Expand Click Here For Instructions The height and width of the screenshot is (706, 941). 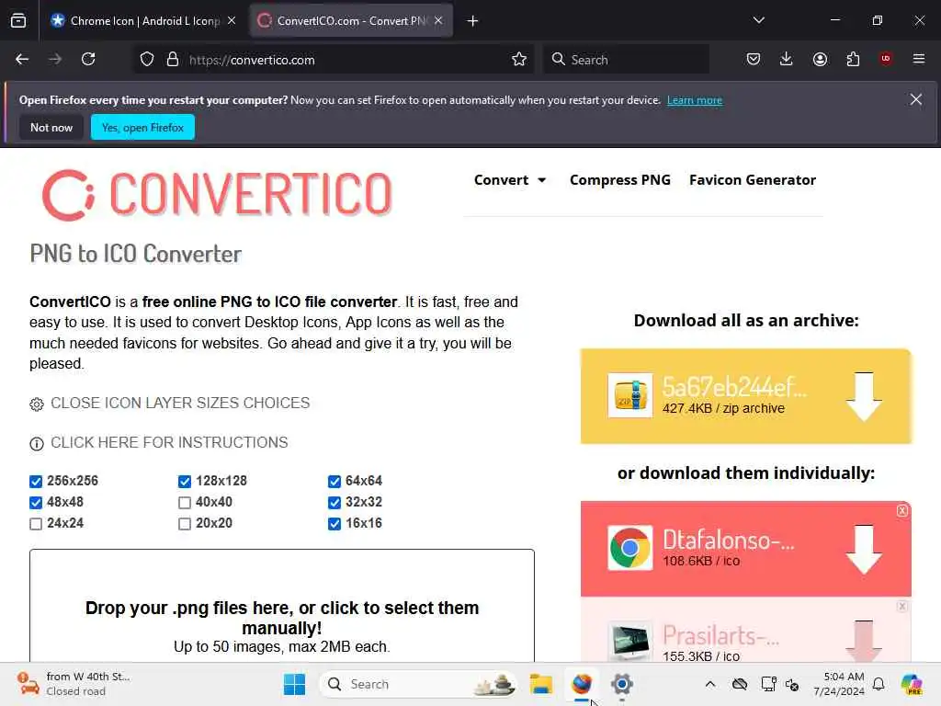169,442
